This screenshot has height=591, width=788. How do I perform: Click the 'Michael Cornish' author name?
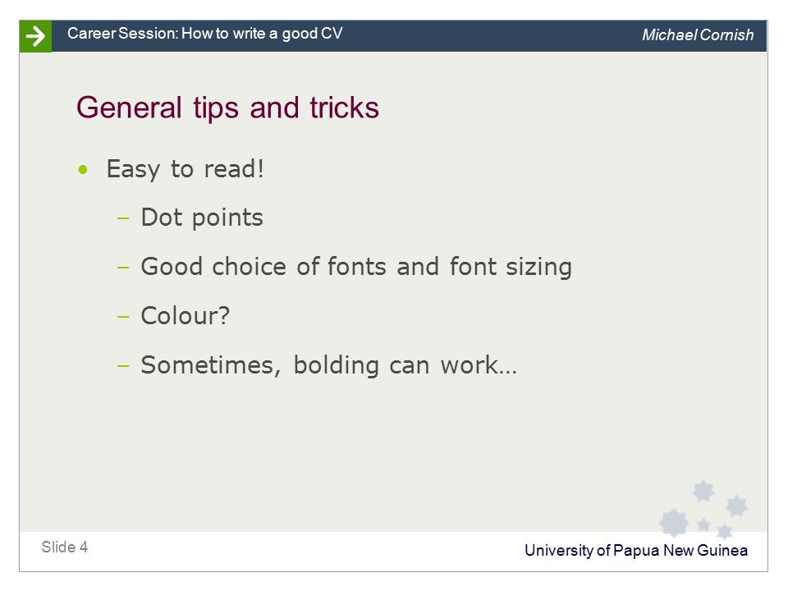pyautogui.click(x=698, y=34)
